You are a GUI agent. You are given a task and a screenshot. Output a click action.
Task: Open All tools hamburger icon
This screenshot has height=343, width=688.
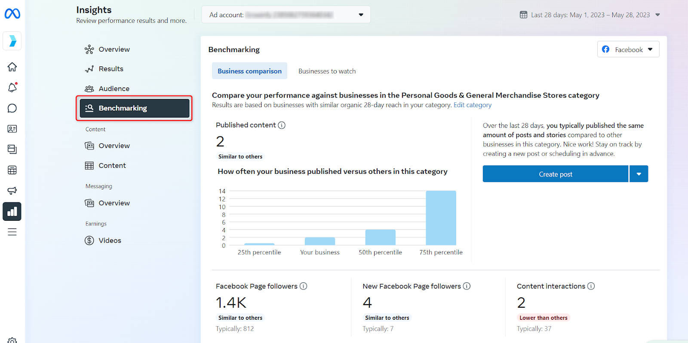click(x=12, y=232)
